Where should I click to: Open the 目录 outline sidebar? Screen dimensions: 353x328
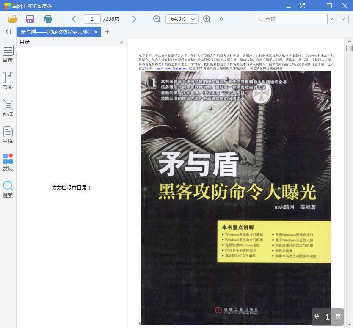pyautogui.click(x=8, y=54)
